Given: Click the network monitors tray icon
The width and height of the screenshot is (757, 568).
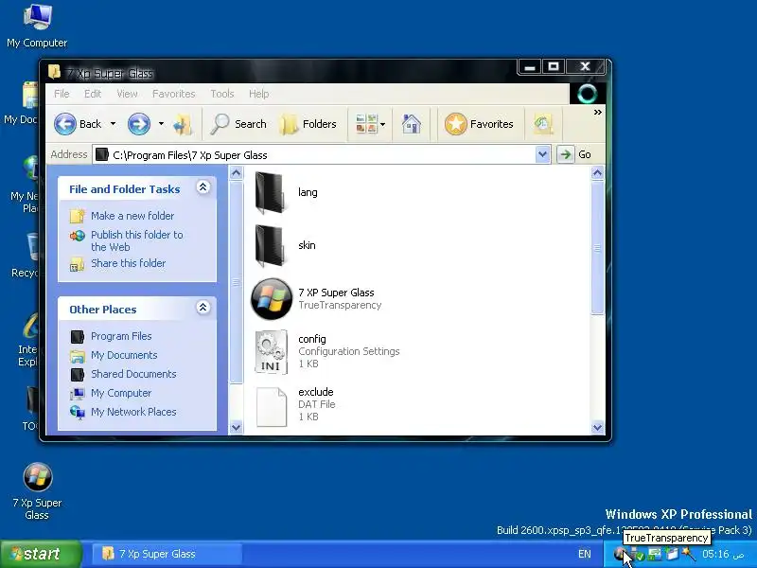Looking at the screenshot, I should point(655,554).
